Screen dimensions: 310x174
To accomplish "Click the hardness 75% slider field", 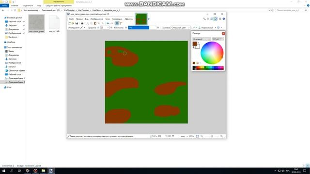I will 142,28.
